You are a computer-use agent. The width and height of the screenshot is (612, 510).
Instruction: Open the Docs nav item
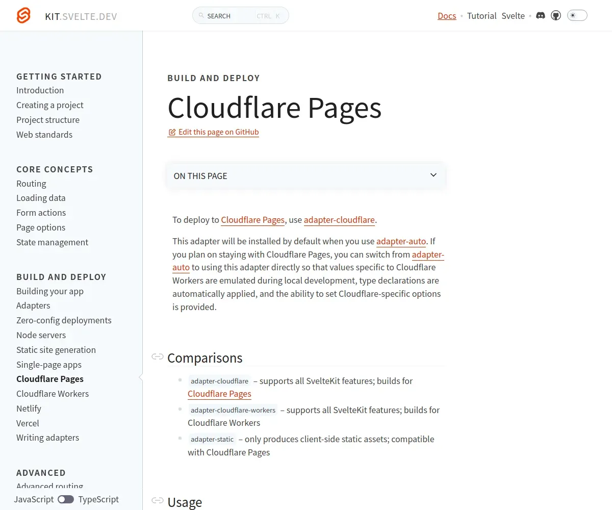pos(447,16)
